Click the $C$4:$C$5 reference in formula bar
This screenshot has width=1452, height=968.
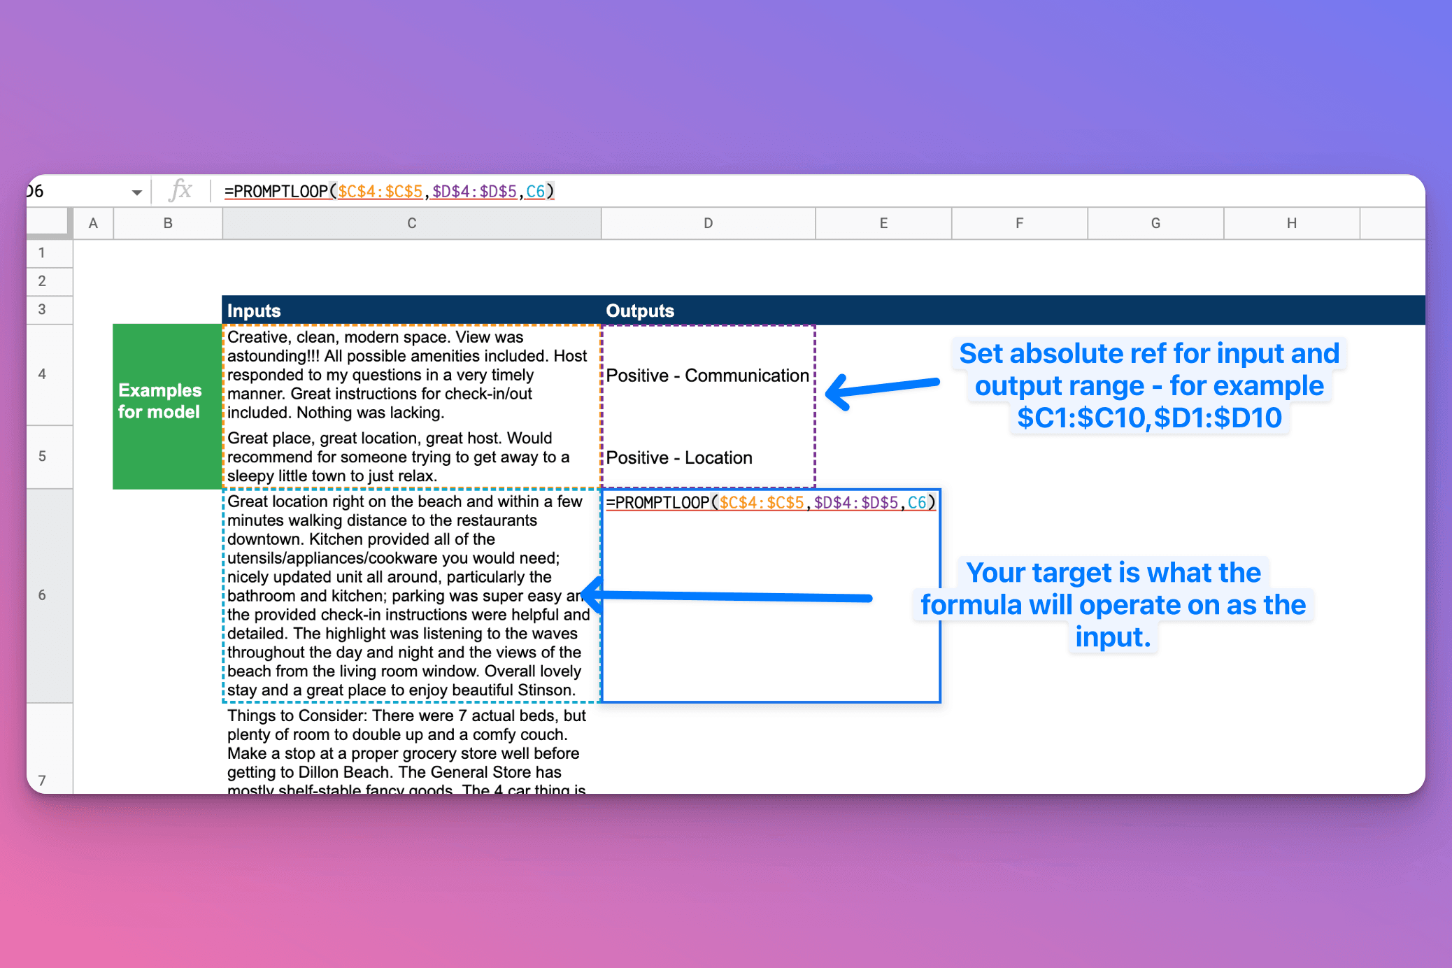click(x=380, y=190)
